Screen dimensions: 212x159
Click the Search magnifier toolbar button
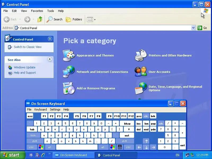(x=54, y=19)
